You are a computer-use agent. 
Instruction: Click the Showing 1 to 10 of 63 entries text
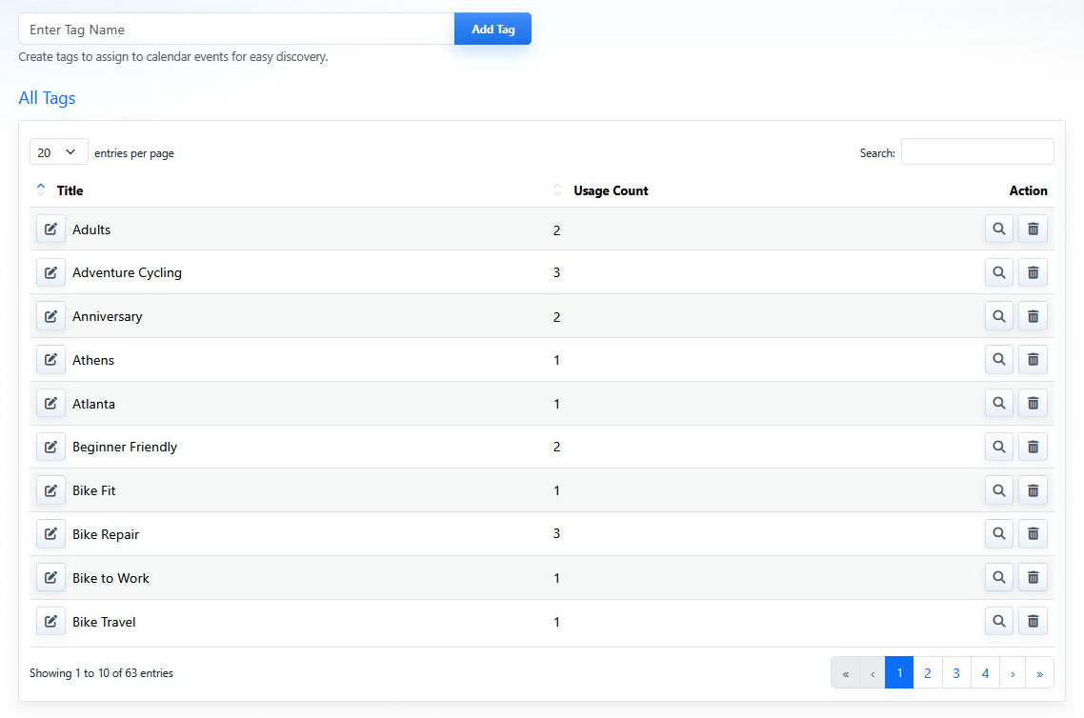tap(102, 673)
